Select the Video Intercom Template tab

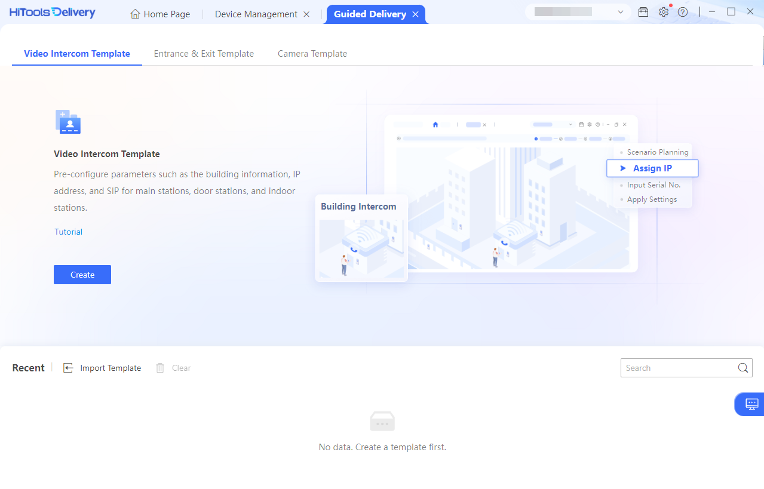tap(77, 54)
